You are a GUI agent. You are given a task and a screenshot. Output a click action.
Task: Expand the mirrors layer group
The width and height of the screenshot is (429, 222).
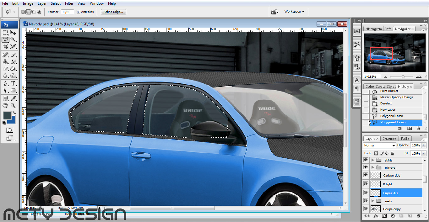[x=373, y=167]
